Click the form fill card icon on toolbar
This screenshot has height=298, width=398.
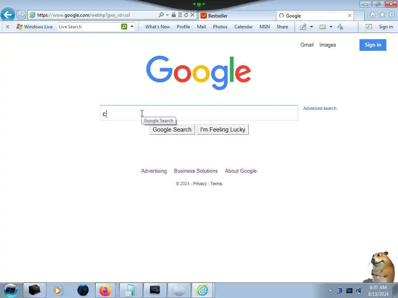click(x=322, y=27)
